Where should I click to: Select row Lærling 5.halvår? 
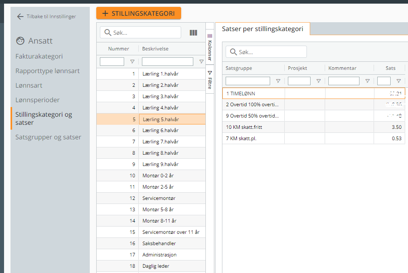(x=151, y=119)
